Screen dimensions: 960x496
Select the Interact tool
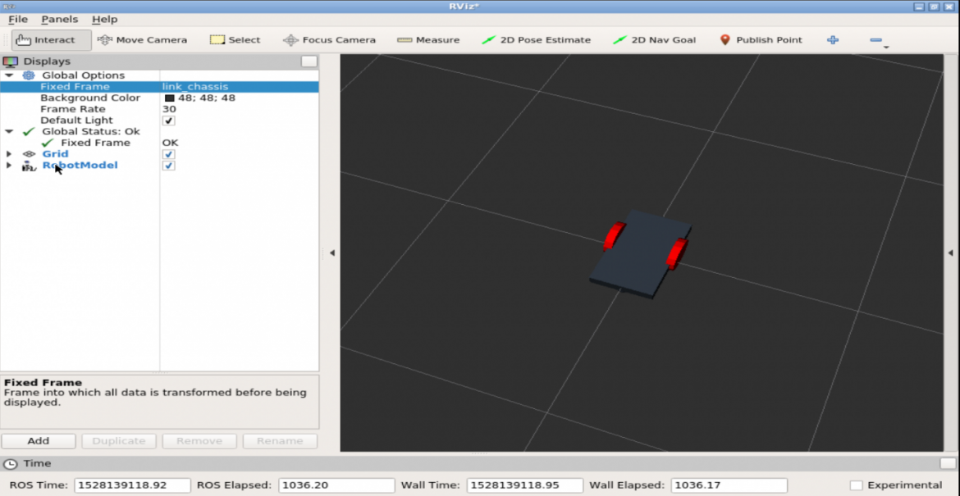[x=52, y=40]
